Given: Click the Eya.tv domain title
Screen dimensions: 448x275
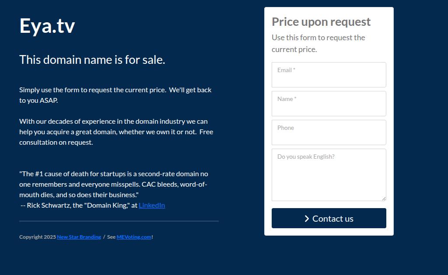Looking at the screenshot, I should [47, 26].
